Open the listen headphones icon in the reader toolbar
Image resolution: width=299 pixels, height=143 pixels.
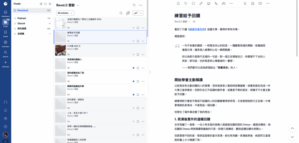(224, 3)
